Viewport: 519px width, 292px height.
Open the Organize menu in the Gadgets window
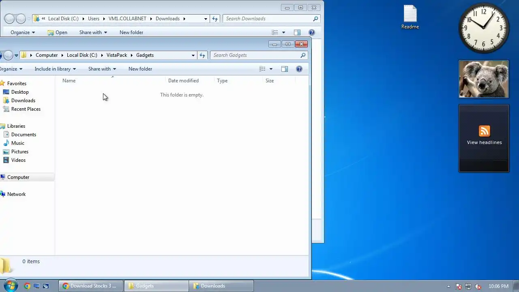tap(11, 69)
